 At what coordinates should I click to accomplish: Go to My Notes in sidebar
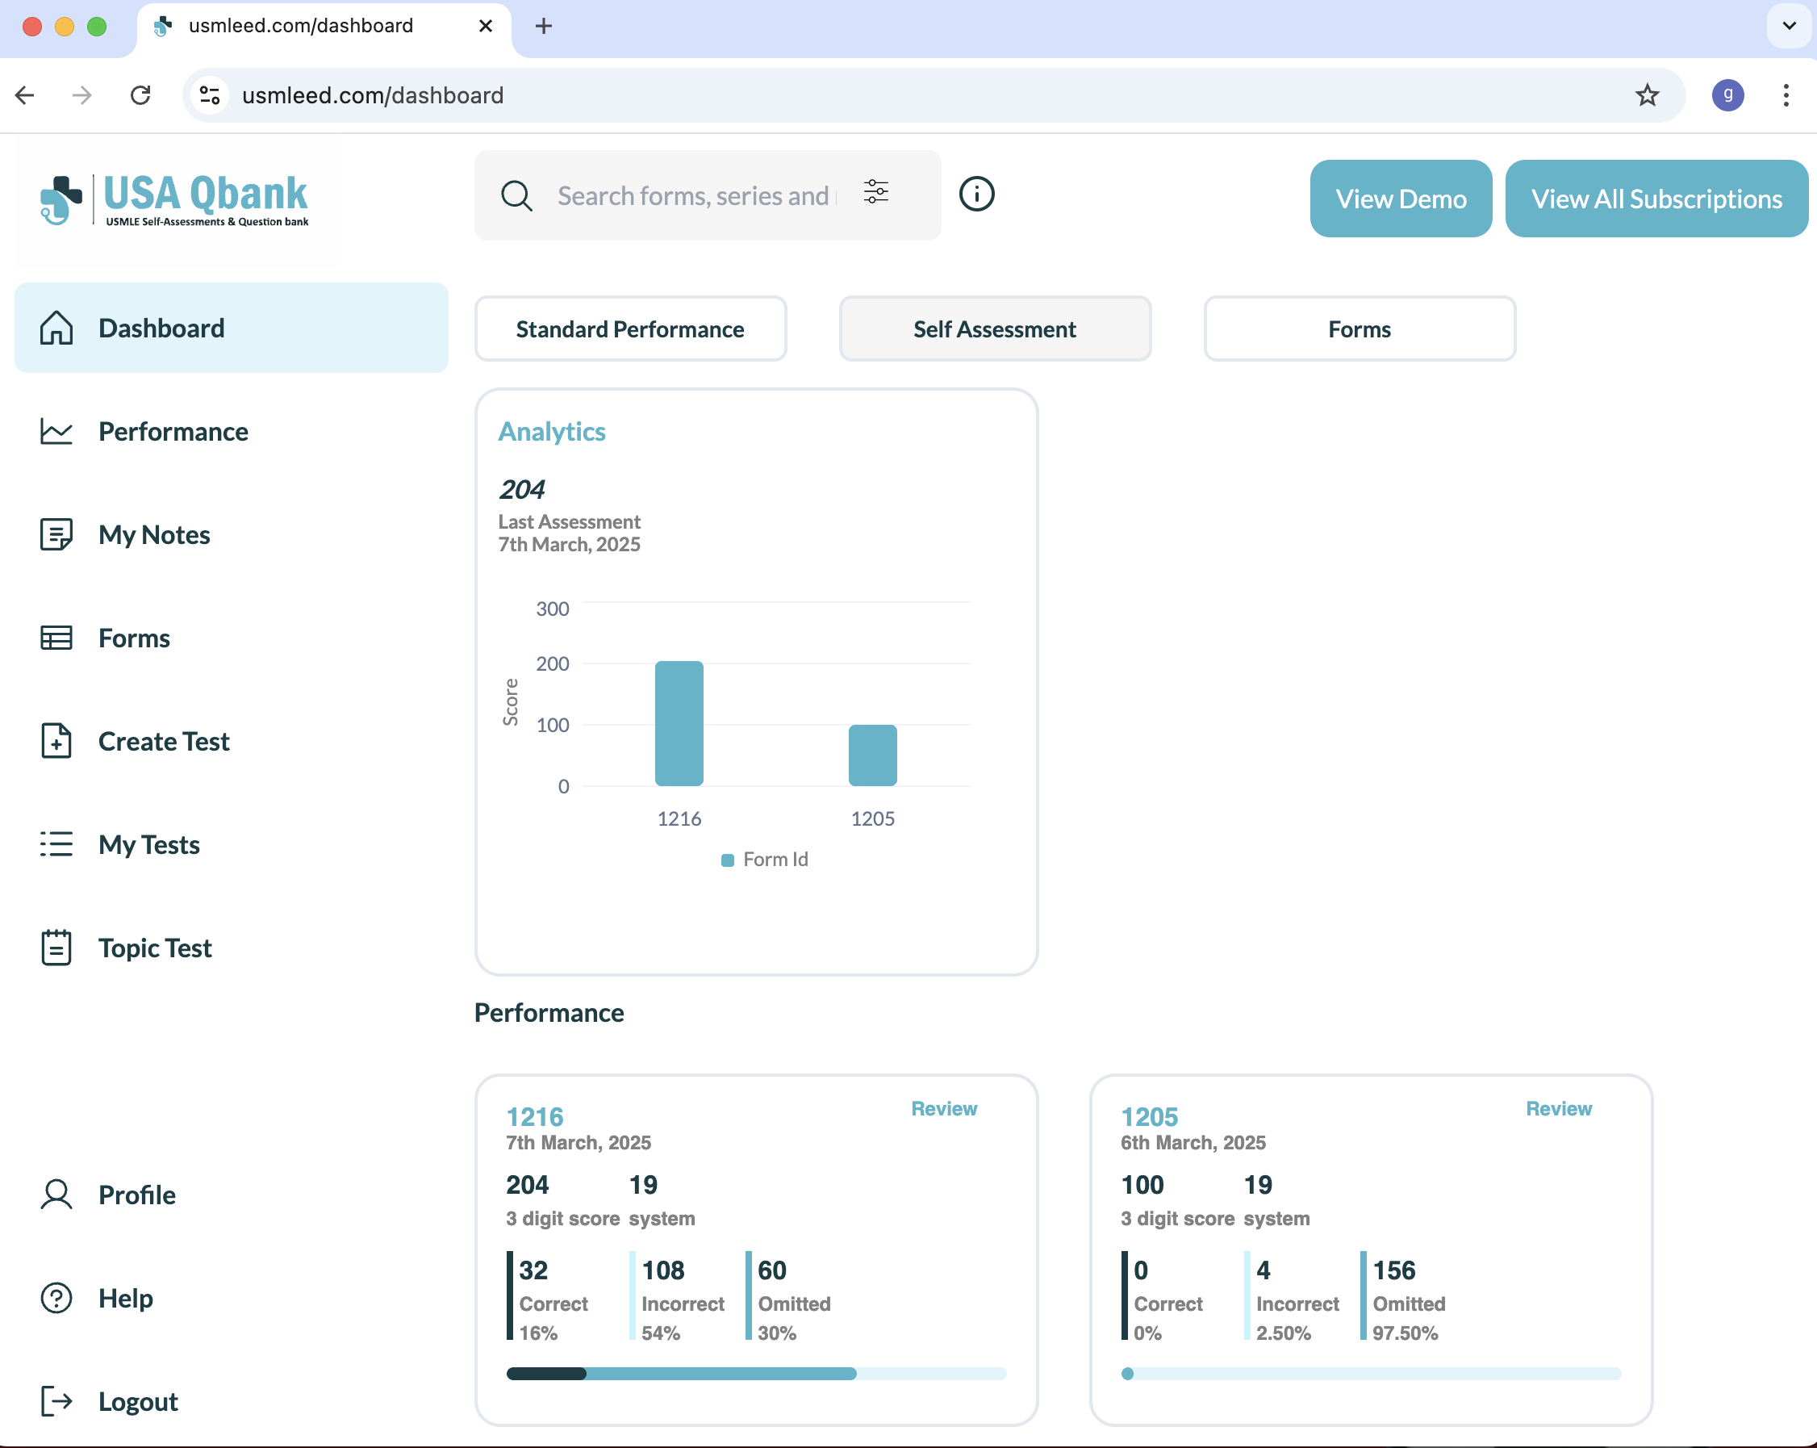125,534
